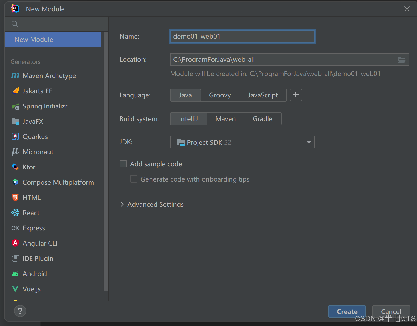This screenshot has width=417, height=326.
Task: Select JavaScript as the language
Action: click(263, 95)
